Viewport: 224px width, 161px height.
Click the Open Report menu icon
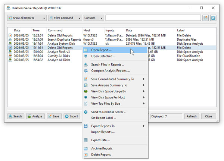(86, 50)
